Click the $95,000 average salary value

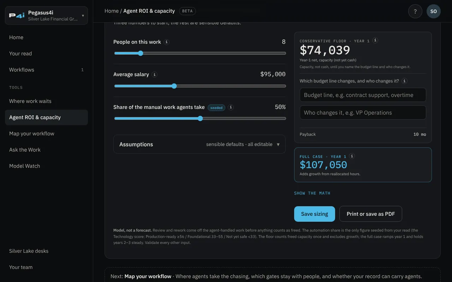pos(273,74)
